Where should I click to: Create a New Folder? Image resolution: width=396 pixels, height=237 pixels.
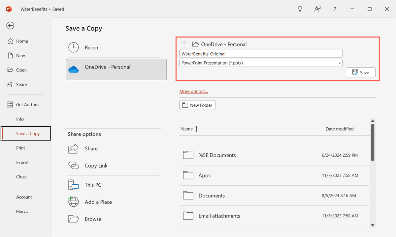click(197, 105)
